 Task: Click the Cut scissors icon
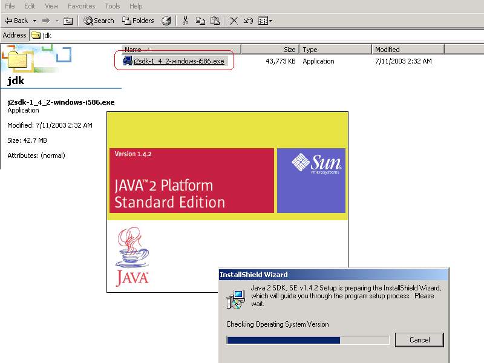[186, 21]
